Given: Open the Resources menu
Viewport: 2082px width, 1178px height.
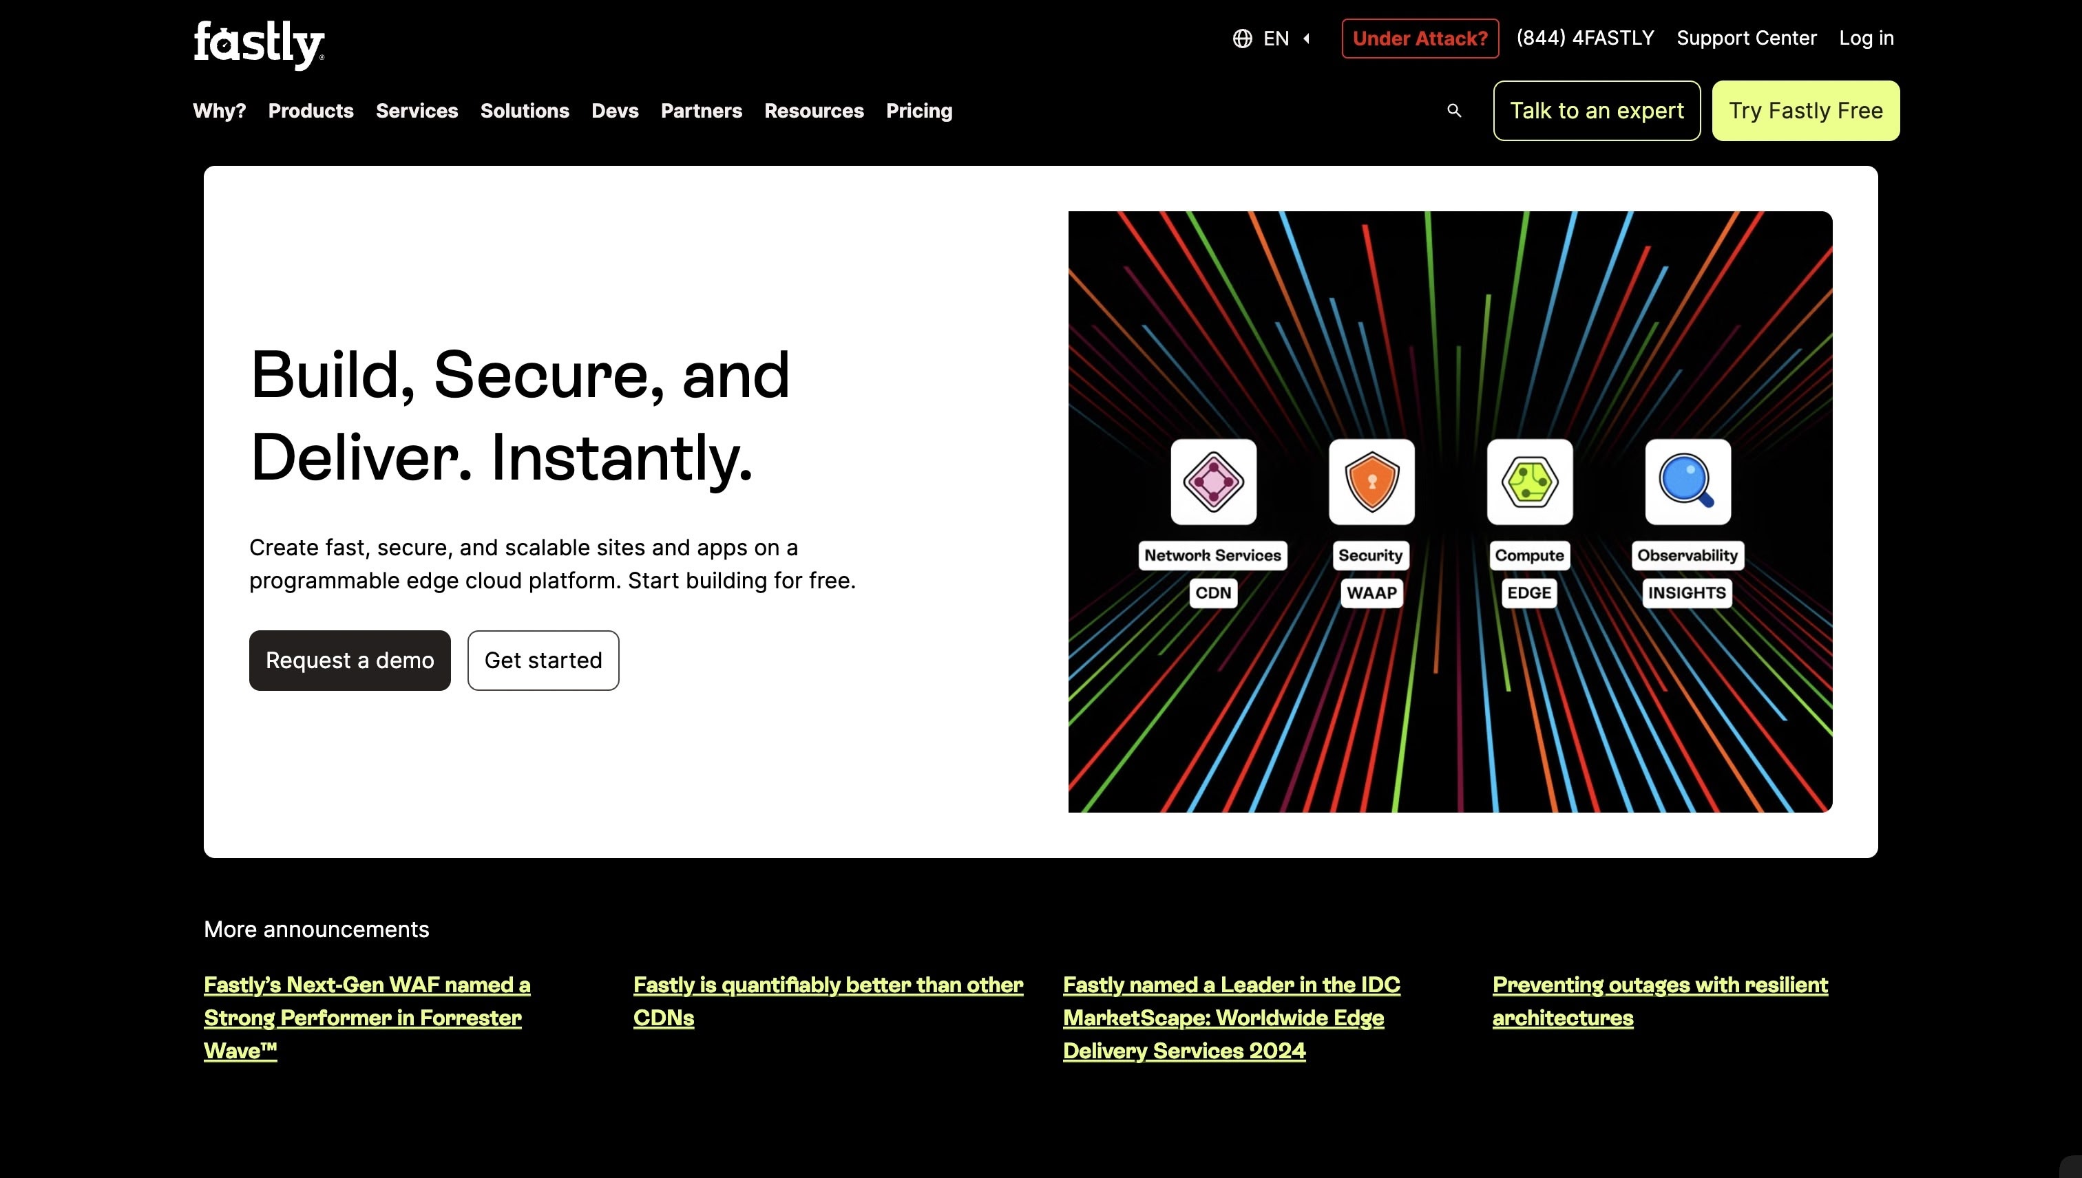Looking at the screenshot, I should [814, 111].
